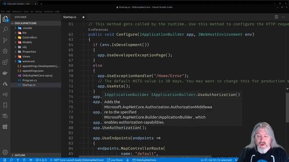This screenshot has height=162, width=289.
Task: Click the Configure method name on line 62
Action: tap(126, 34)
